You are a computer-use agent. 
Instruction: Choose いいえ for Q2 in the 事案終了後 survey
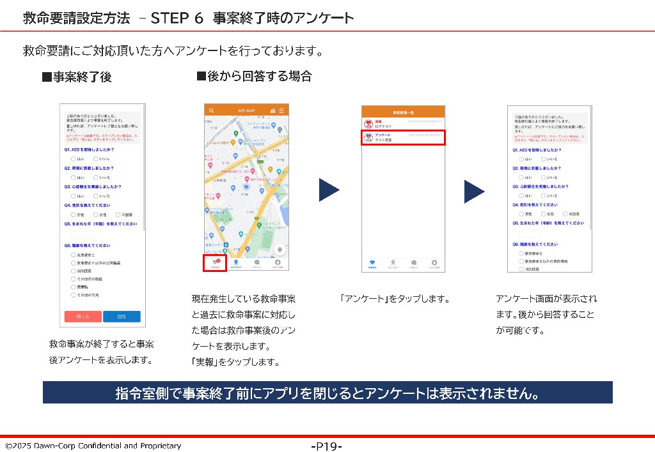click(95, 177)
